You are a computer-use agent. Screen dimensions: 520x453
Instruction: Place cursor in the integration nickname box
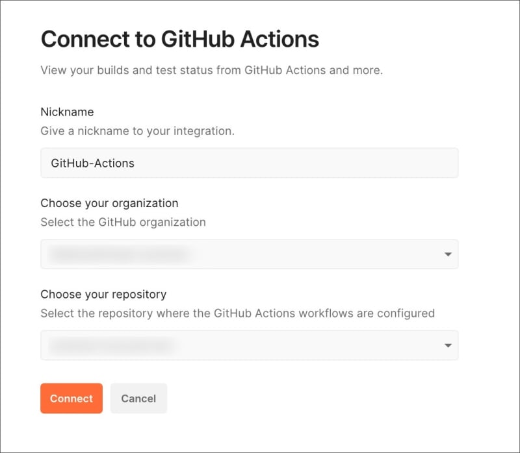250,163
